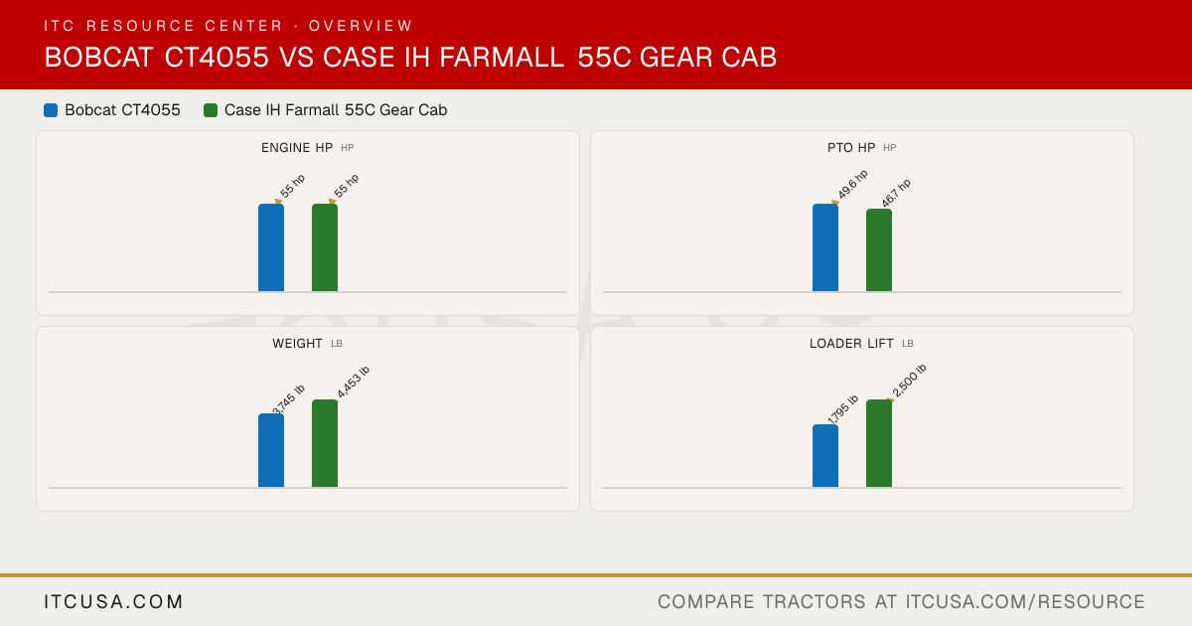Click the Bobcat CT4055 vs Case IH headline
This screenshot has width=1192, height=626.
410,58
